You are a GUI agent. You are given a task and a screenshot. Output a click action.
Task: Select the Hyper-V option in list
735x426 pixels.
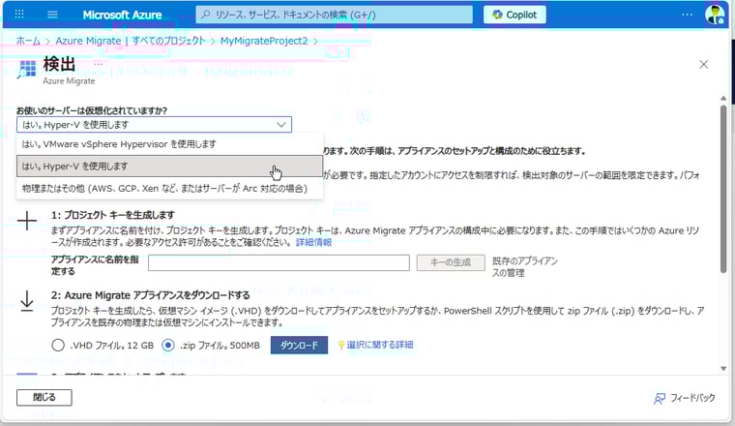(169, 167)
